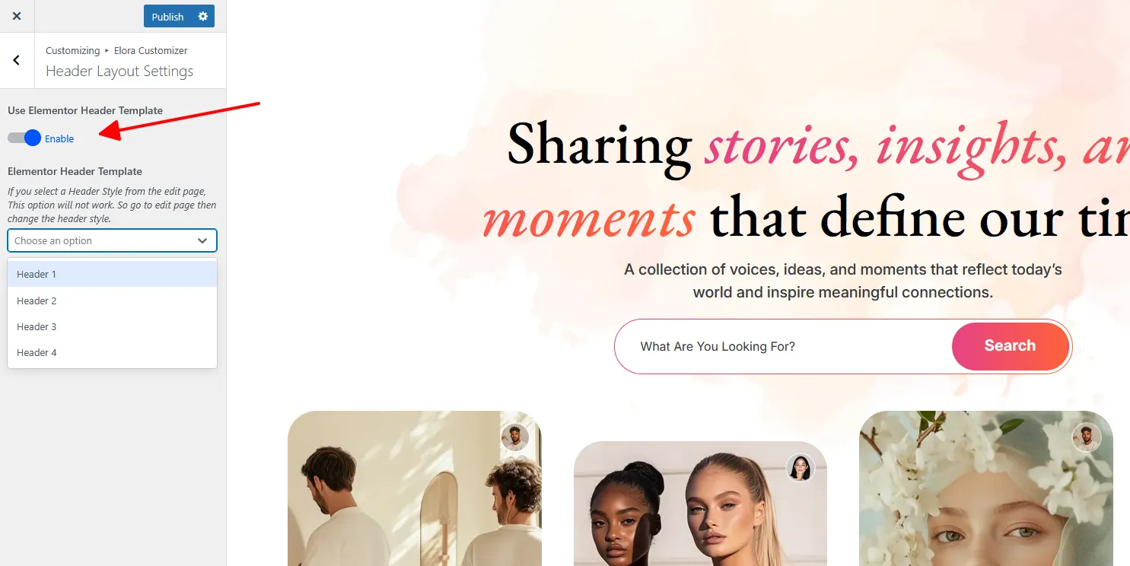1130x566 pixels.
Task: Toggle the Use Elementor Header Template switch
Action: coord(24,138)
